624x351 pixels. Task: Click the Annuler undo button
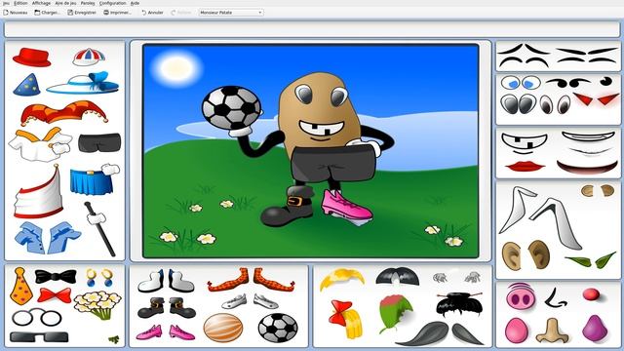pyautogui.click(x=152, y=13)
